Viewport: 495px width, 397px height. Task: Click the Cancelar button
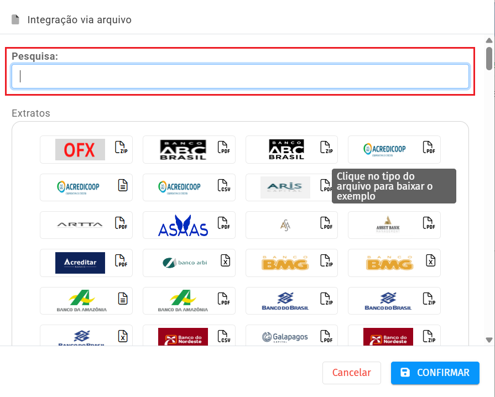click(x=351, y=373)
